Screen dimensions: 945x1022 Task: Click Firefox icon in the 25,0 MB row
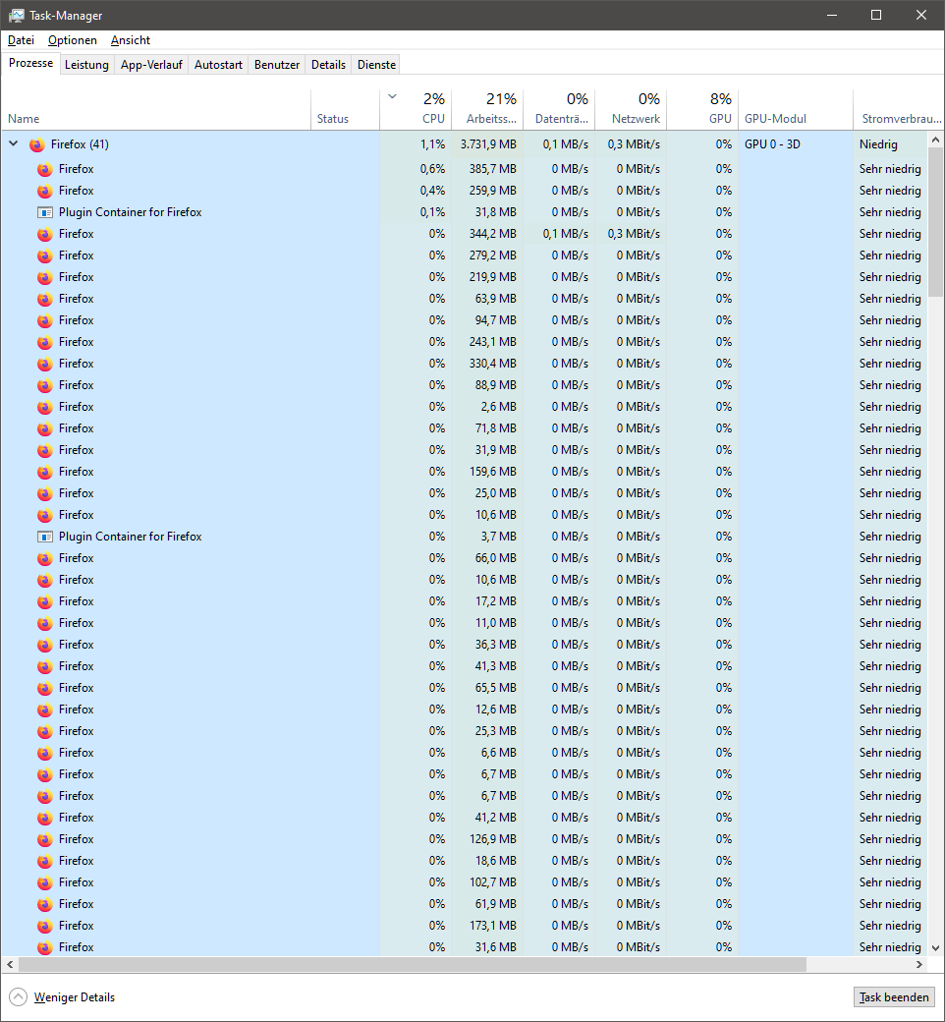[45, 493]
